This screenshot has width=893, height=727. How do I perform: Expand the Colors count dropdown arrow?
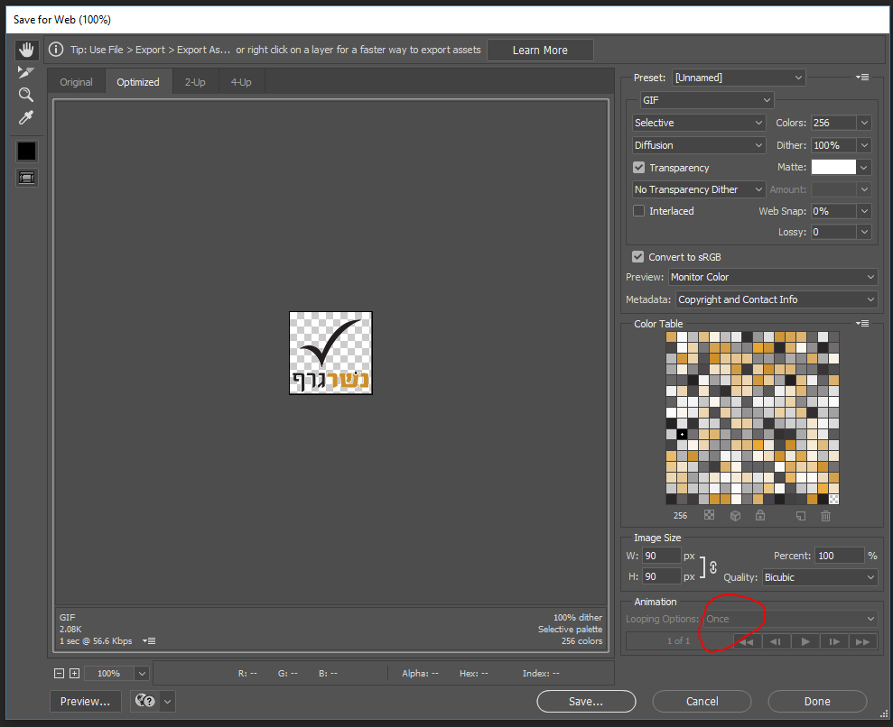864,123
